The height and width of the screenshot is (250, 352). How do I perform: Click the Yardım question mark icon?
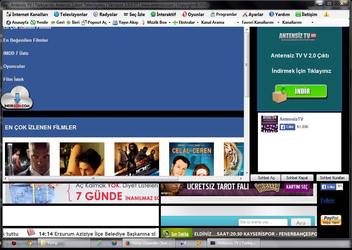(x=272, y=14)
